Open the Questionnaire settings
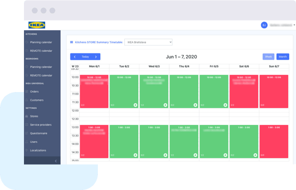 click(39, 133)
